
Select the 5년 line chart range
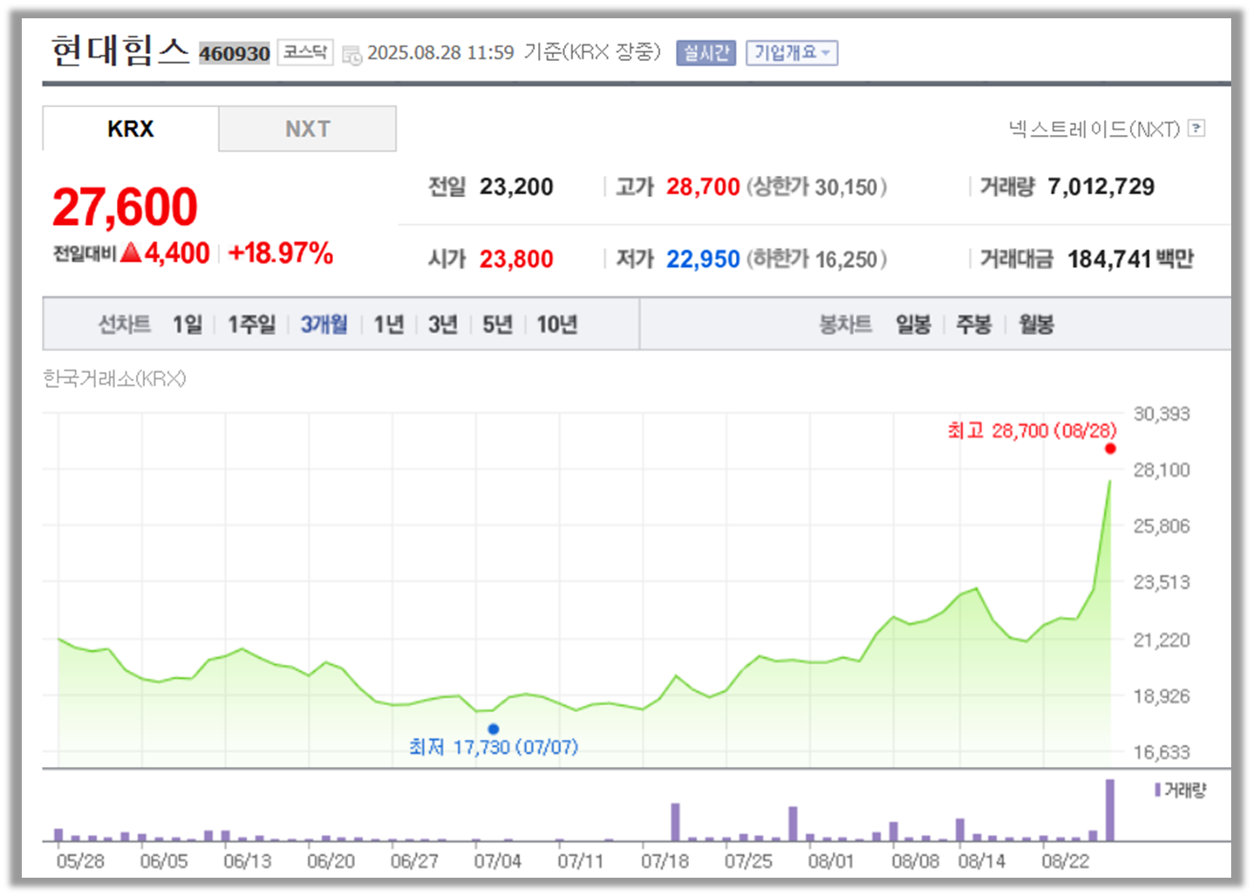pos(498,324)
